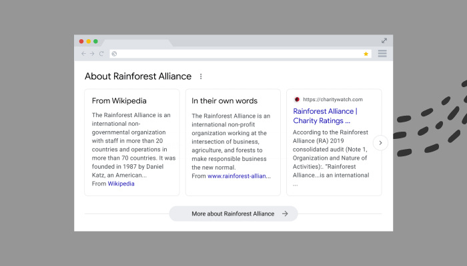Click the In their own words heading
The image size is (467, 266).
[x=224, y=101]
